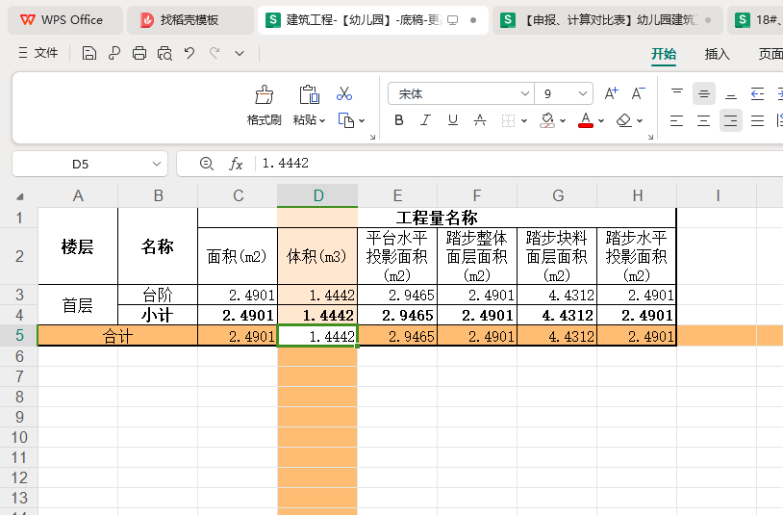The width and height of the screenshot is (783, 515).
Task: Select the 台阶 cell
Action: pyautogui.click(x=158, y=295)
